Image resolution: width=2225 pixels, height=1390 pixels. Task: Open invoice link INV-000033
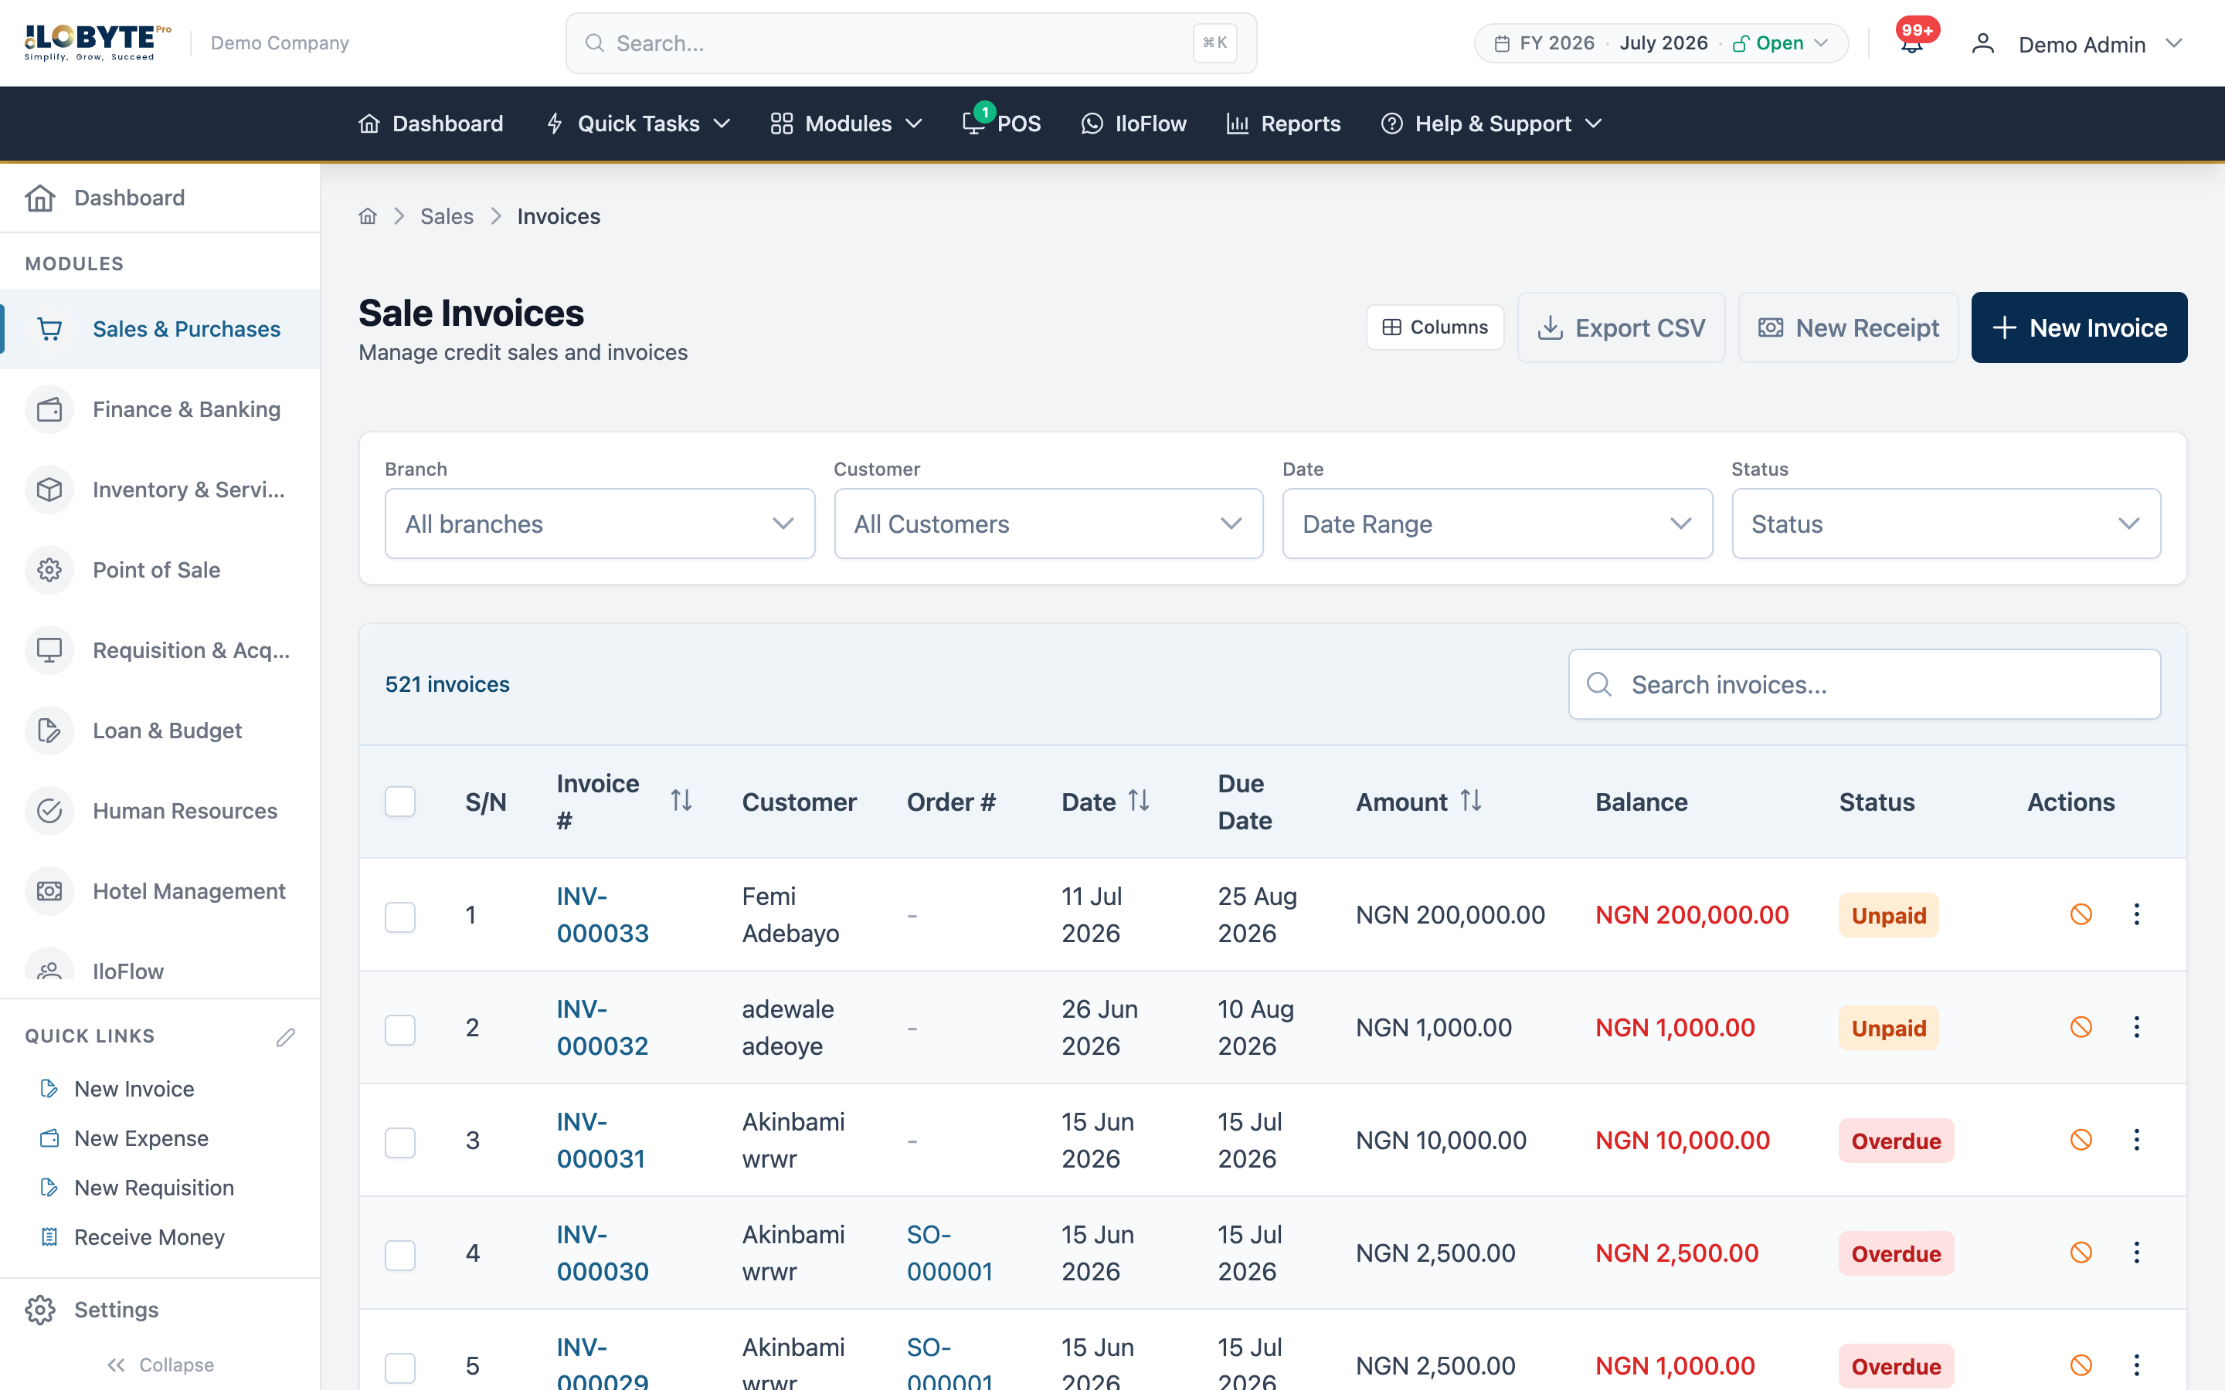[x=603, y=915]
